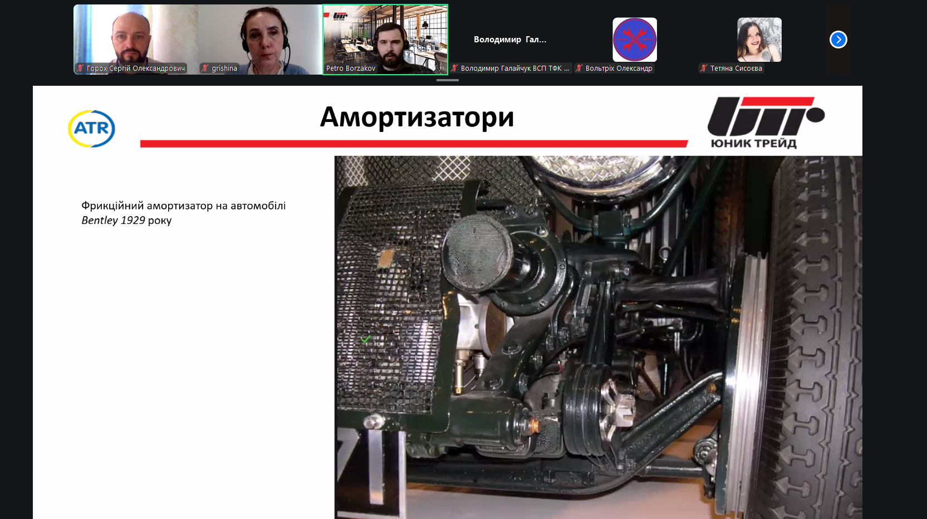
Task: Click the Petro Borzakov name label
Action: point(351,68)
